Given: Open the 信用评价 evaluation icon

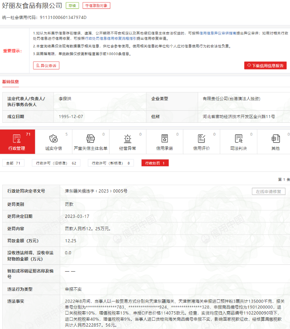Looking at the screenshot, I should pyautogui.click(x=201, y=139).
